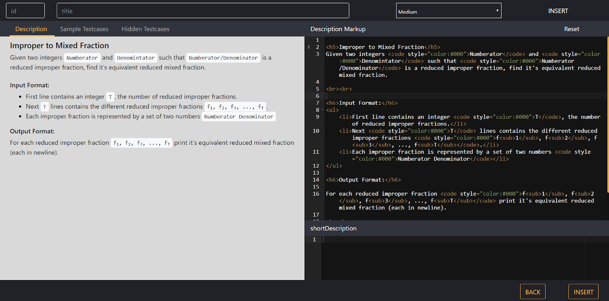Click the Output Format h6 line in editor
Image resolution: width=609 pixels, height=301 pixels.
tap(363, 180)
